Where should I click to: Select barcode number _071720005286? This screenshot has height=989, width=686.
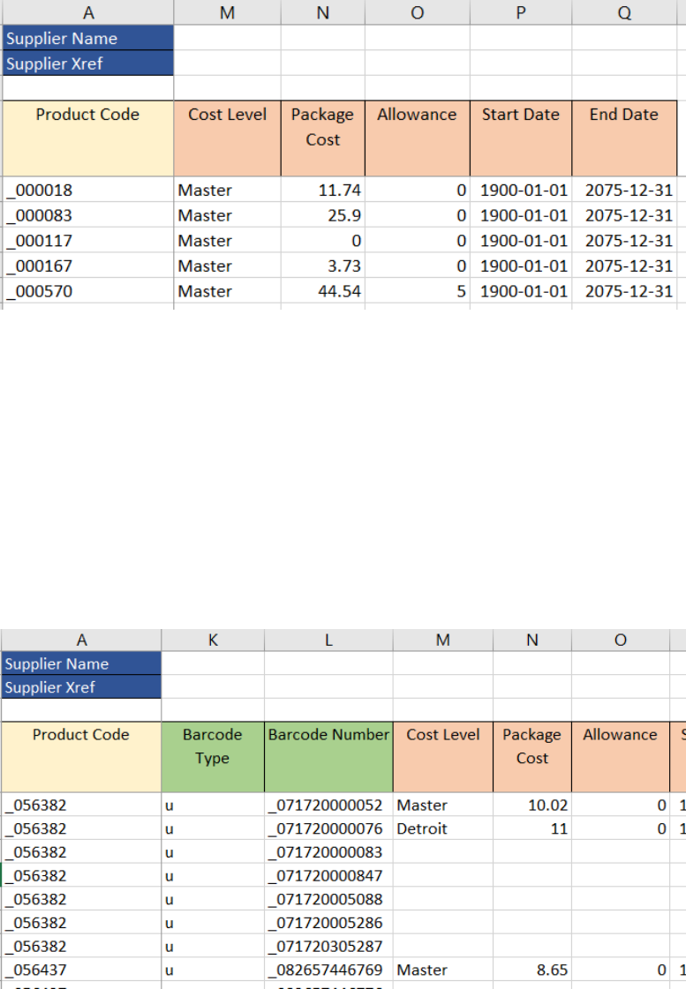coord(328,923)
